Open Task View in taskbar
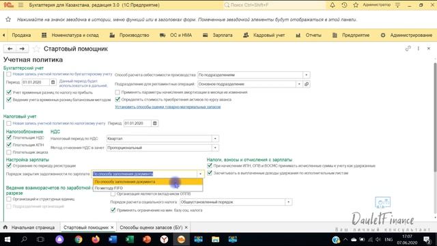Screen dimensions: 437x246 coord(41,239)
